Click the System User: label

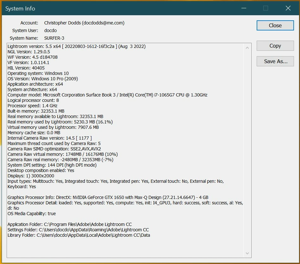tap(25, 30)
